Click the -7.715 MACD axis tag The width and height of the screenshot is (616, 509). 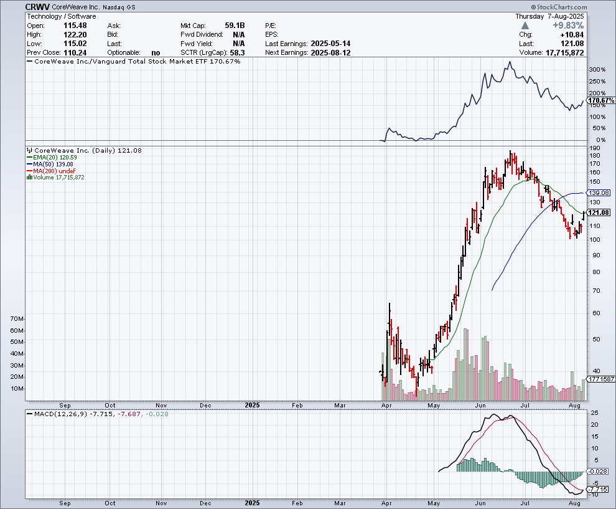[597, 489]
